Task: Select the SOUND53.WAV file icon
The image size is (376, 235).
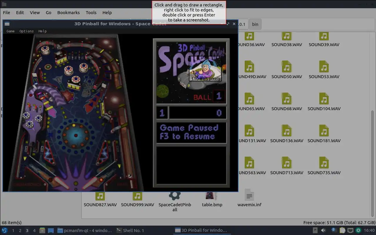Action: [324, 67]
